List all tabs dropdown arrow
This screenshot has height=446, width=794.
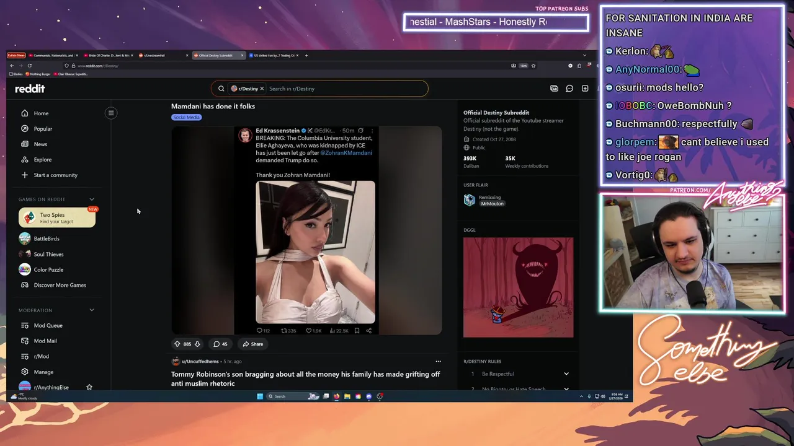tap(584, 55)
